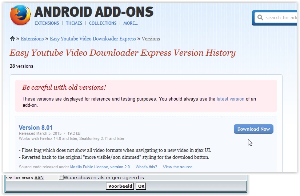Toggle the Smilies AAN link
300x196 pixels.
click(x=39, y=178)
